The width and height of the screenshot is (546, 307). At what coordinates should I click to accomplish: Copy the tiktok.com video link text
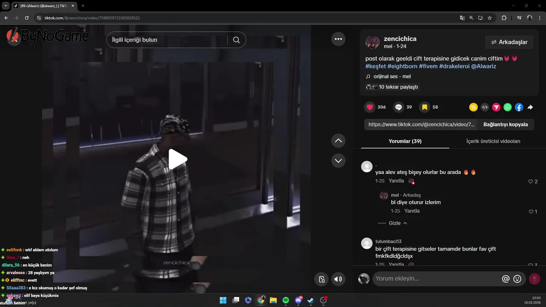421,125
